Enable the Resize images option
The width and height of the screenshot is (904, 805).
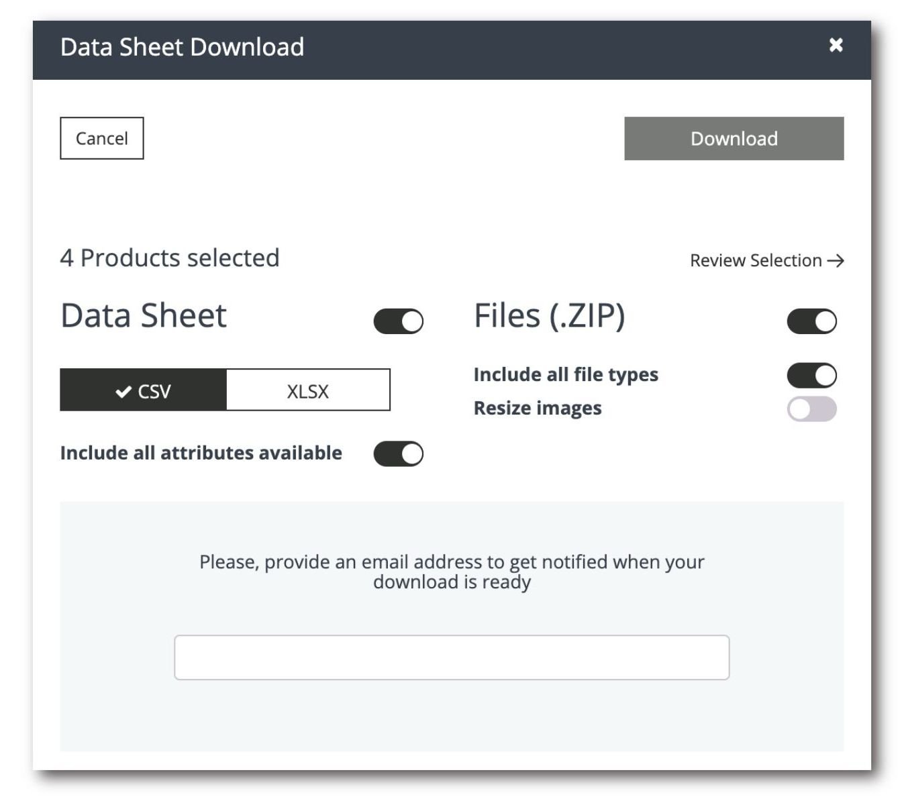click(813, 408)
